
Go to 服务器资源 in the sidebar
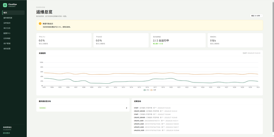pos(13,18)
